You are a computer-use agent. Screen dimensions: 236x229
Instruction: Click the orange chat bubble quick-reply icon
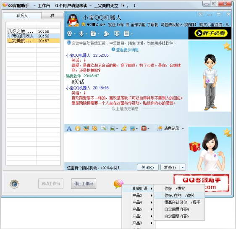118,184
